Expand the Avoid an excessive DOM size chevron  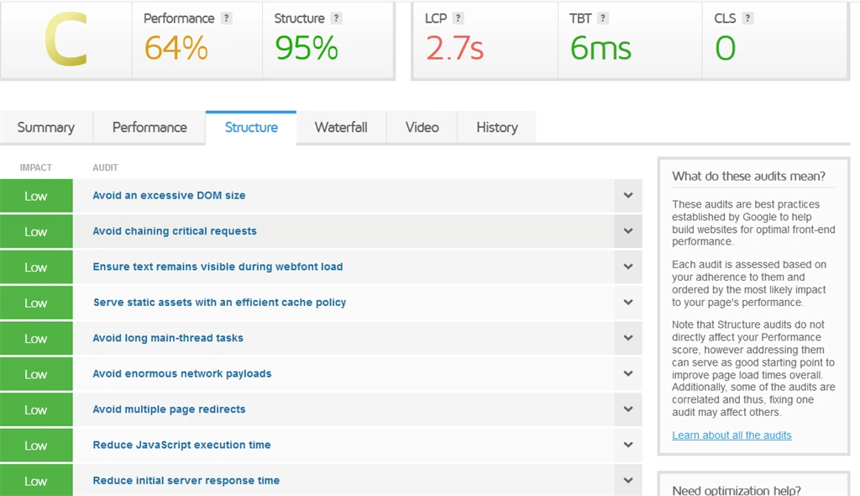(x=628, y=196)
